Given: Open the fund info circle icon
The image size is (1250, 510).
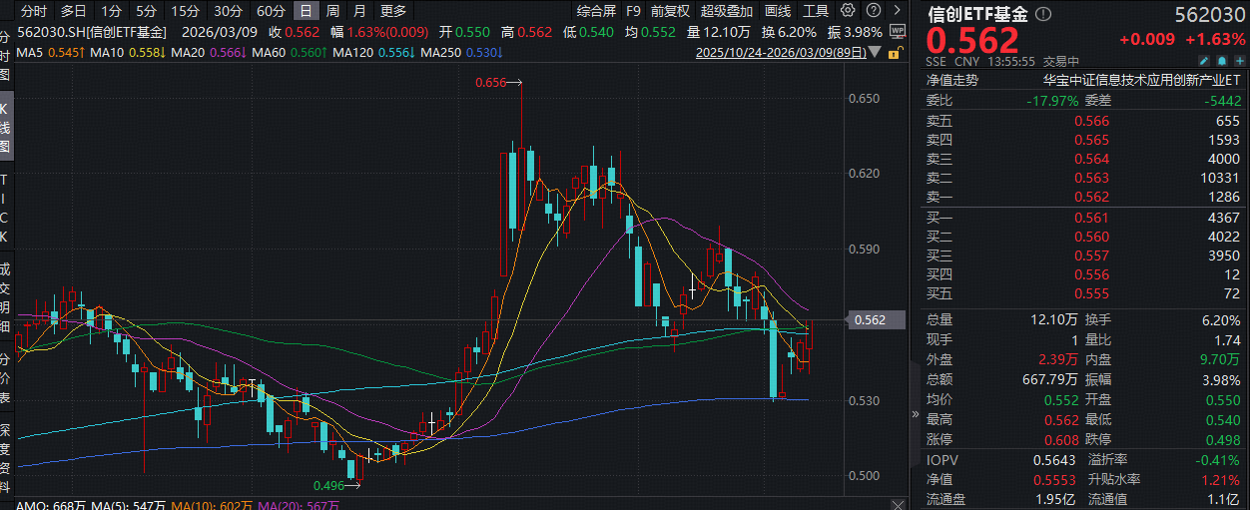Looking at the screenshot, I should click(1044, 14).
